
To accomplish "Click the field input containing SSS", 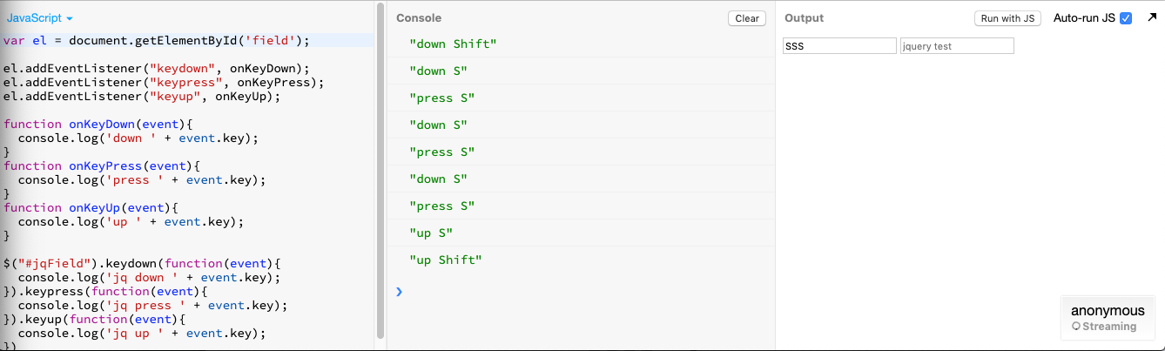I will point(838,46).
